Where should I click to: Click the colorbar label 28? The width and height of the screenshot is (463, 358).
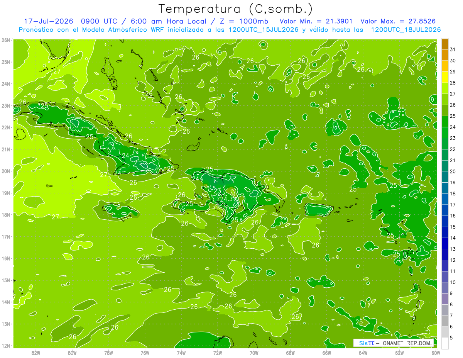(453, 83)
